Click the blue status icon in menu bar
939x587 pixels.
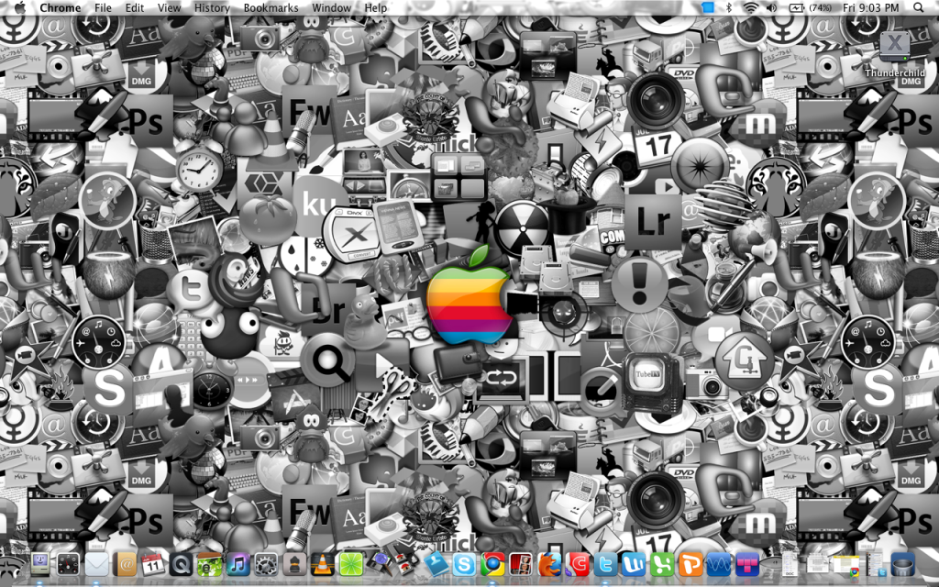click(x=708, y=7)
